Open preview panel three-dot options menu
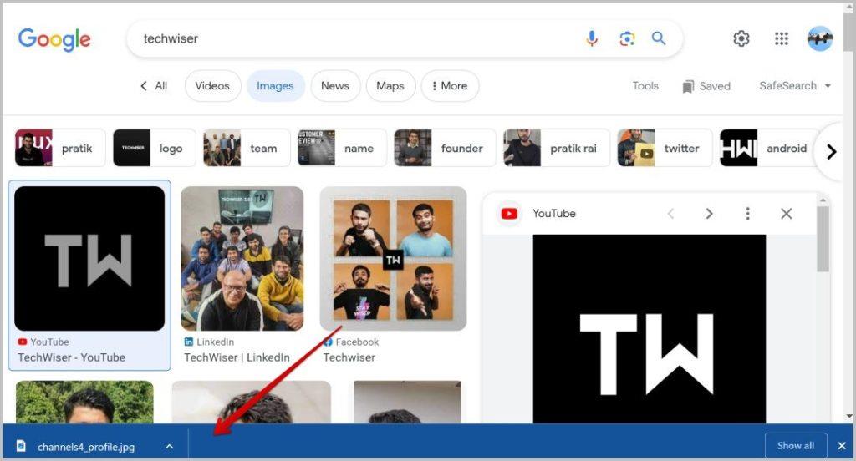Screen dimensions: 856x461 pos(747,214)
